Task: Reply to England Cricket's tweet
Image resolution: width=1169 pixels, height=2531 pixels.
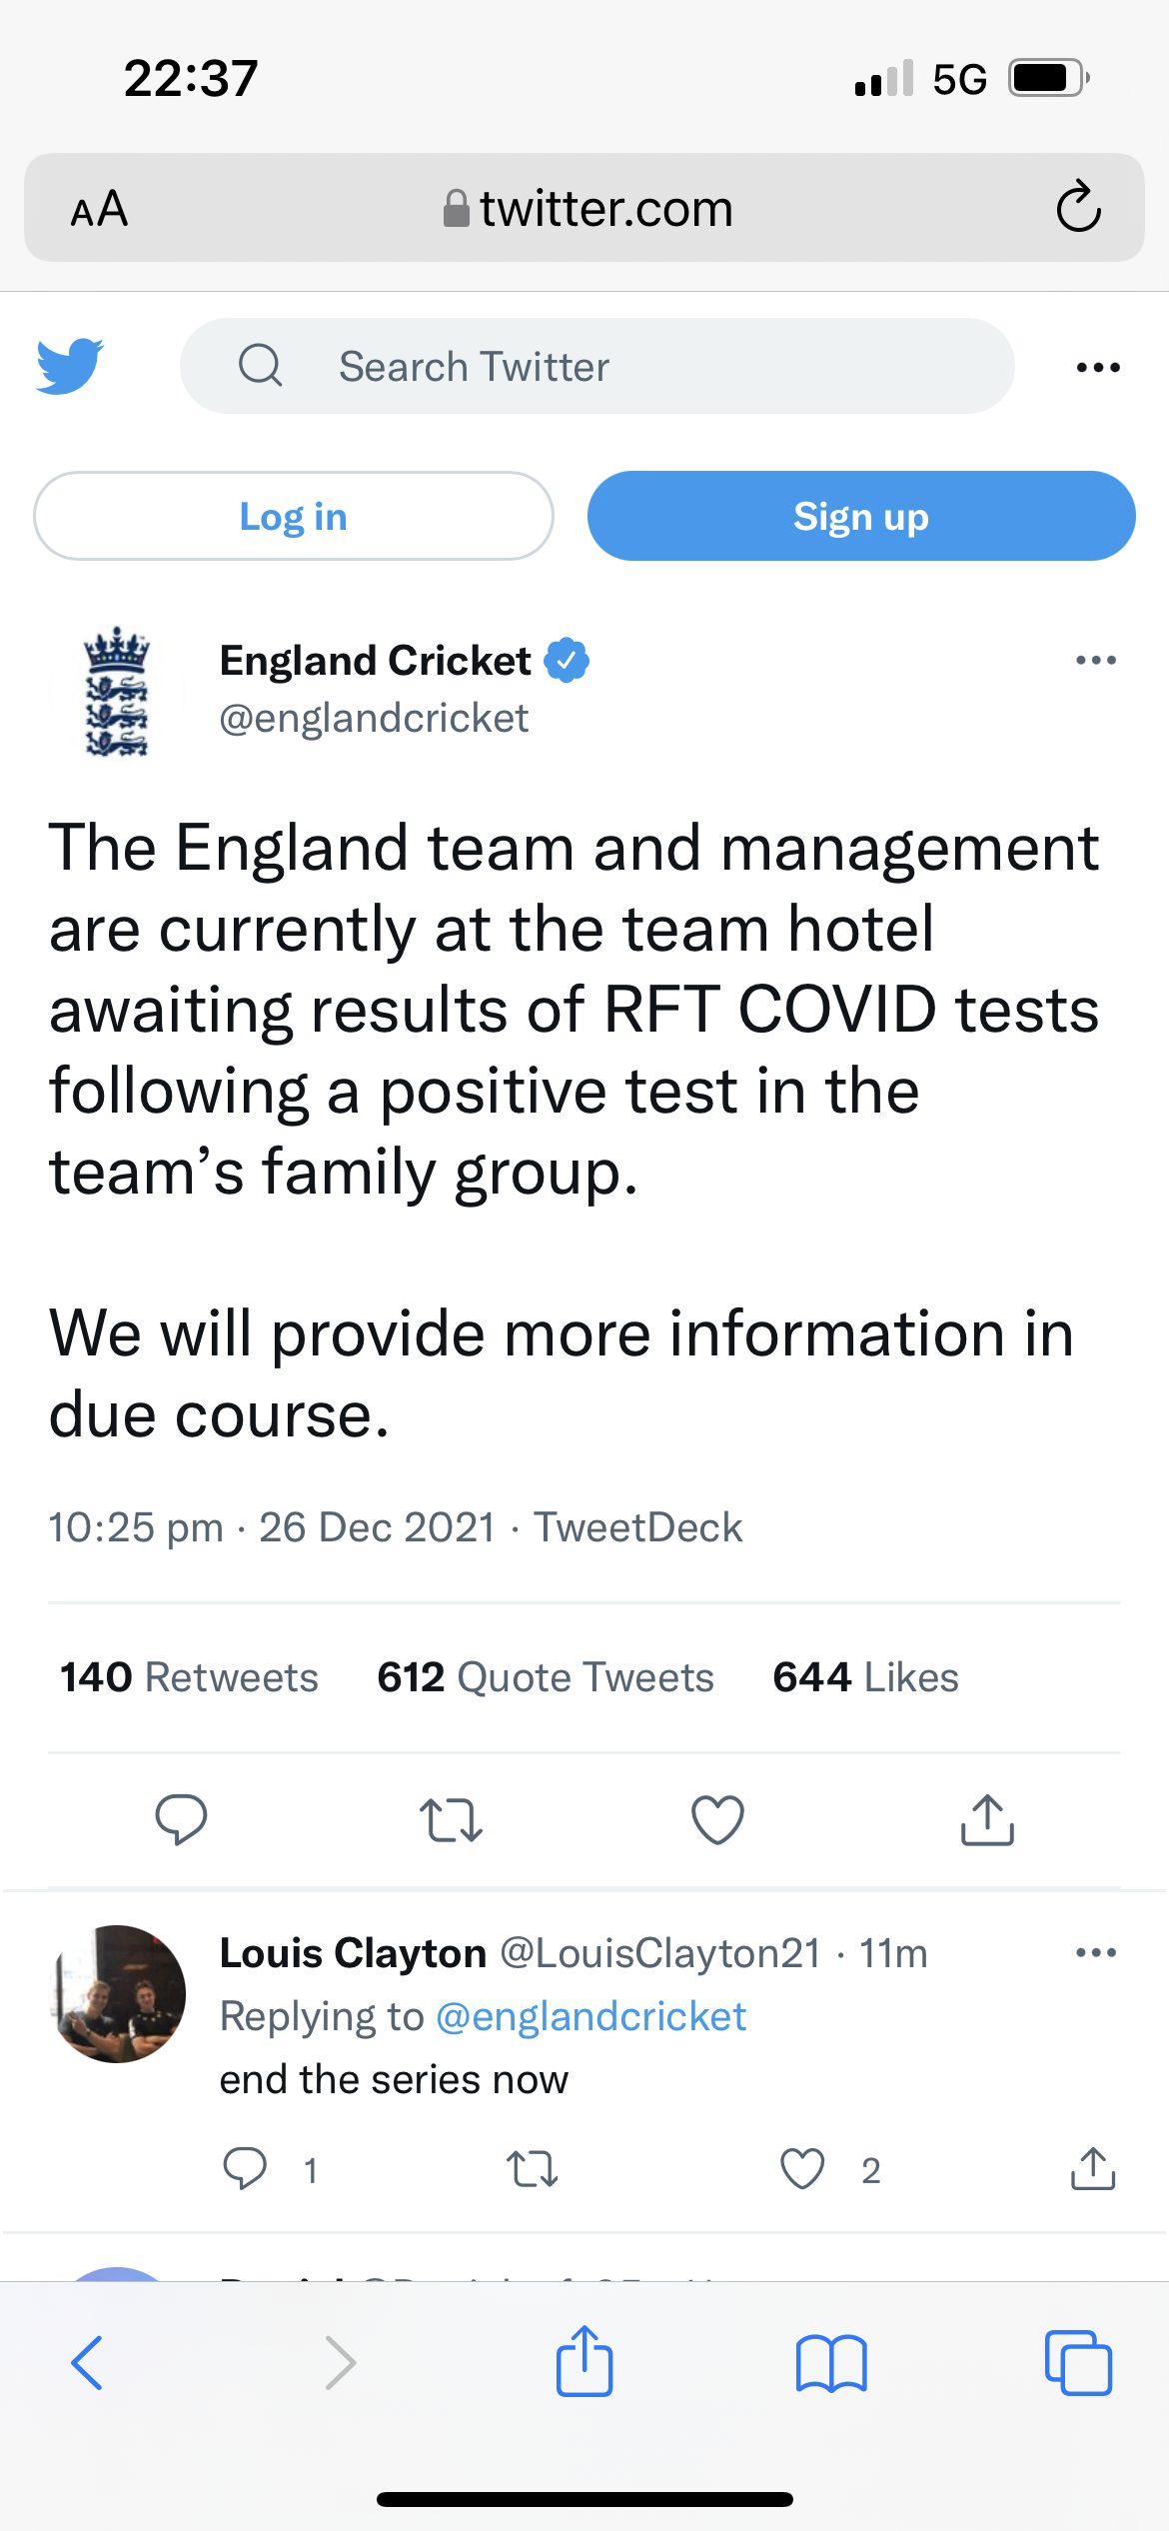Action: point(181,1819)
